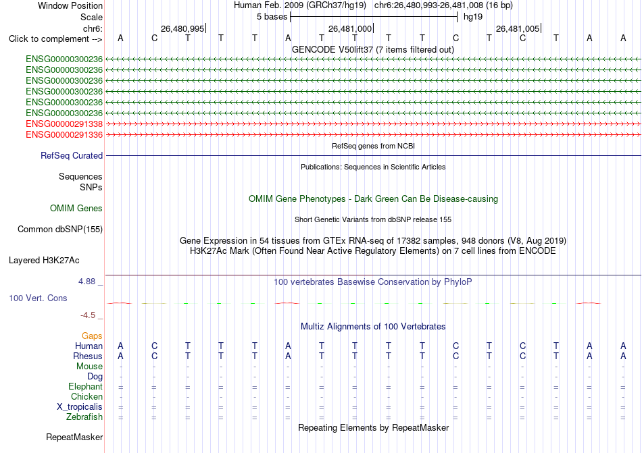Viewport: 642px width, 453px height.
Task: Click the RepeatMasker track label
Action: tap(74, 437)
